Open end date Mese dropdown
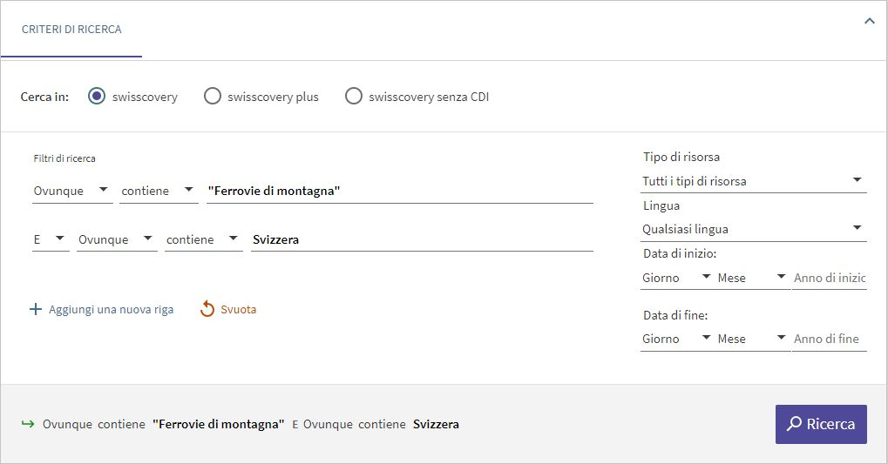 click(752, 339)
